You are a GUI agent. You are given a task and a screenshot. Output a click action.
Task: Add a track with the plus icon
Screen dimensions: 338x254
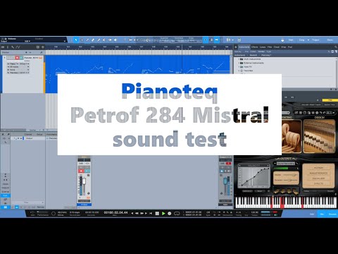[43, 47]
